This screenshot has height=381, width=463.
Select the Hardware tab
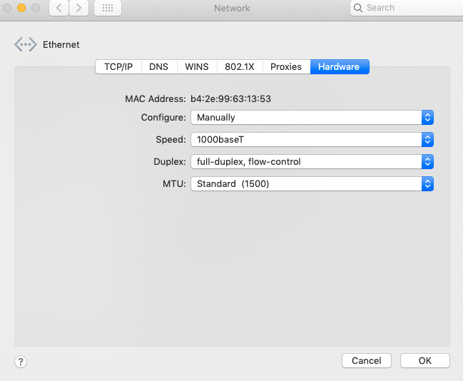(x=340, y=67)
